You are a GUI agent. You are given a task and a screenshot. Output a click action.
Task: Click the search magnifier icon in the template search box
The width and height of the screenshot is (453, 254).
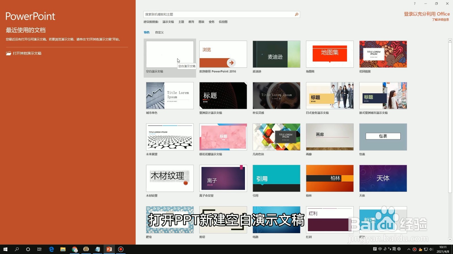pos(296,14)
